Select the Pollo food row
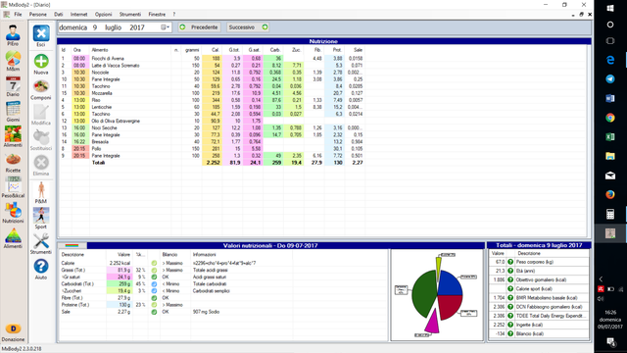This screenshot has width=627, height=353. point(212,148)
